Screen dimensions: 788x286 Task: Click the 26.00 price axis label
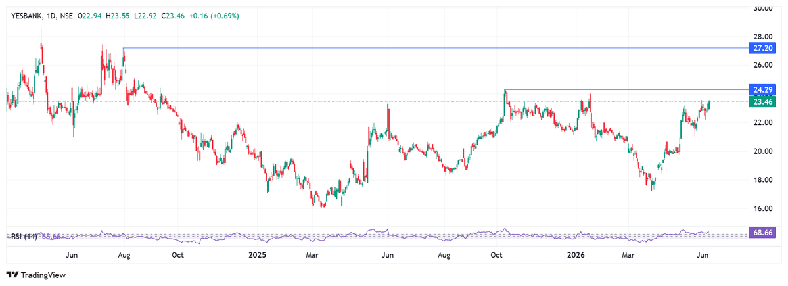764,65
